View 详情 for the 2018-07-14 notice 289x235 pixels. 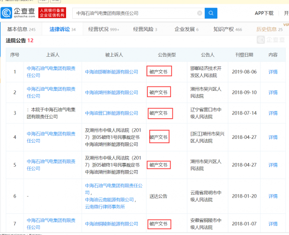pyautogui.click(x=273, y=113)
